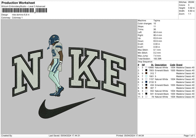Select the Max Stitch value '9.1 mm'

[x=157, y=50]
